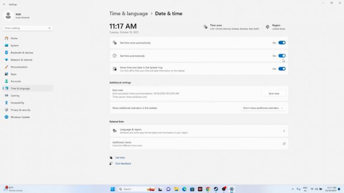Go to Accounts in the sidebar
Image resolution: width=344 pixels, height=193 pixels.
[x=15, y=81]
